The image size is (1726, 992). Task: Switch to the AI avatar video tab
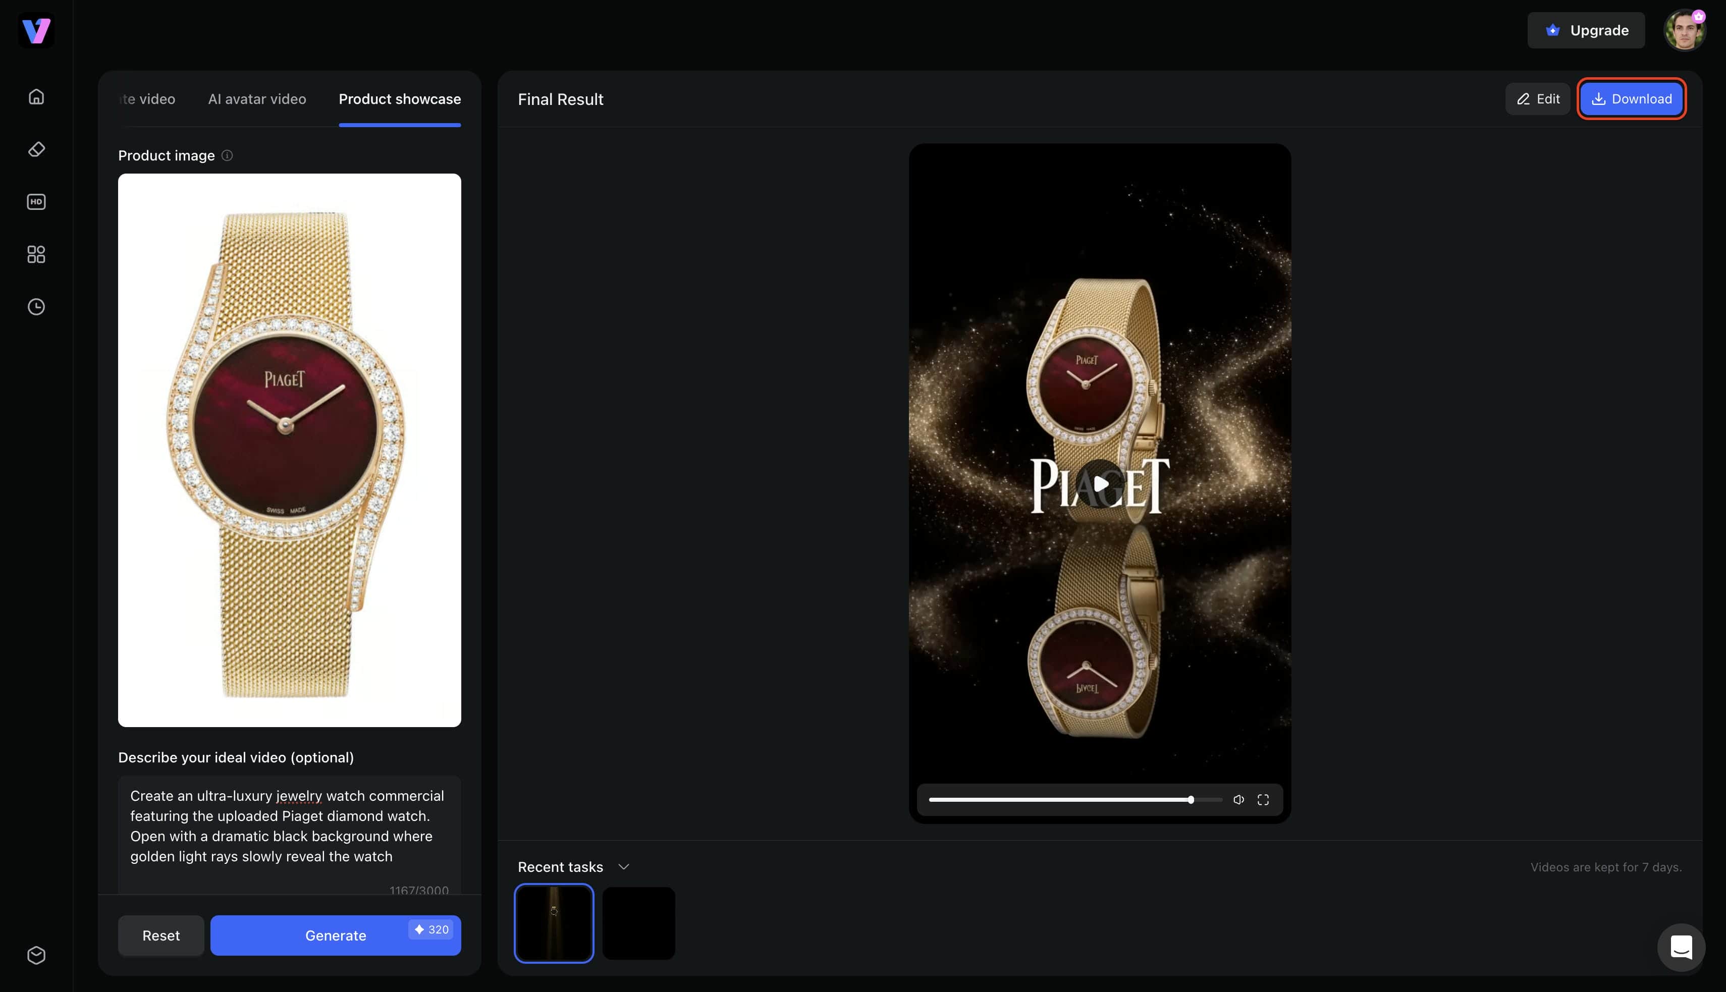coord(257,99)
